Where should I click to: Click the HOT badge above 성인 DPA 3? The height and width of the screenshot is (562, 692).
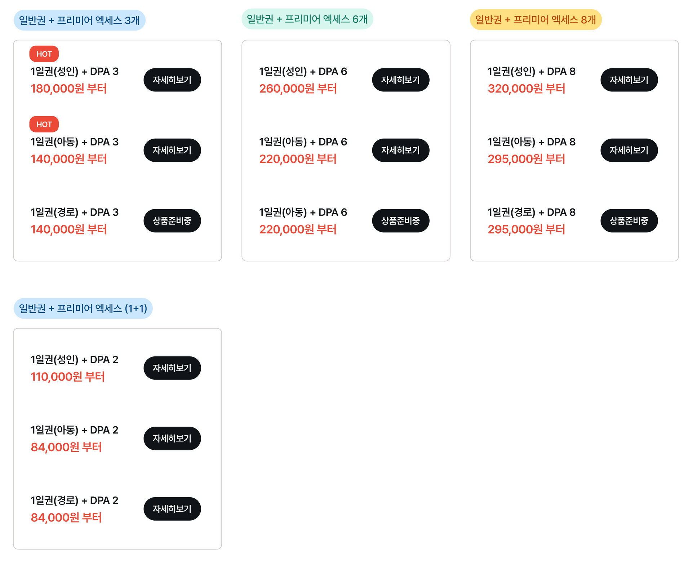(44, 54)
